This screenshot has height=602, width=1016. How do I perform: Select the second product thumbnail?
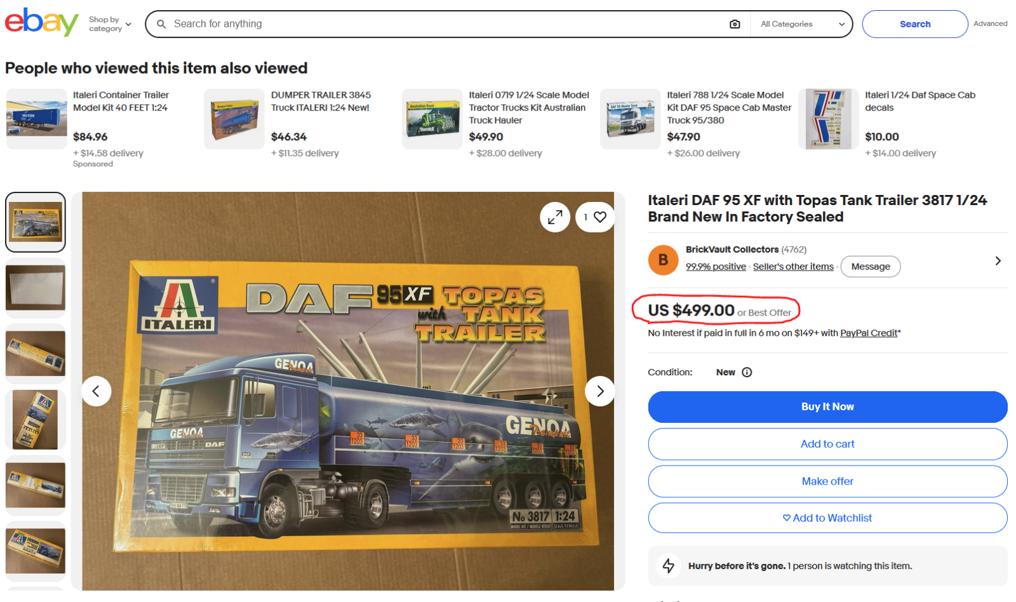tap(36, 288)
